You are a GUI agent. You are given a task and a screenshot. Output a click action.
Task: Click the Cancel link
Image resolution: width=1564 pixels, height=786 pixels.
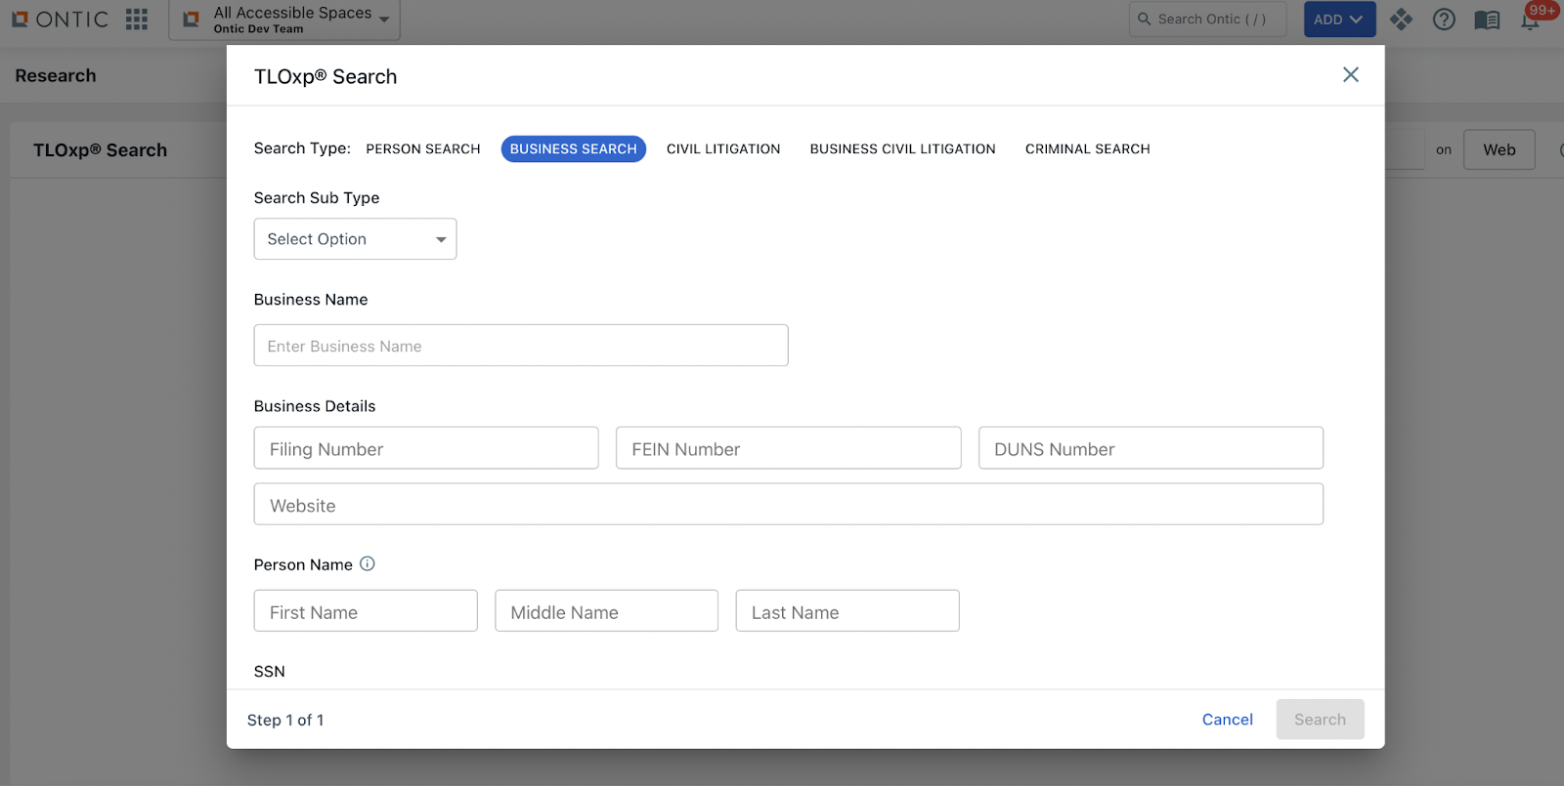pyautogui.click(x=1228, y=720)
